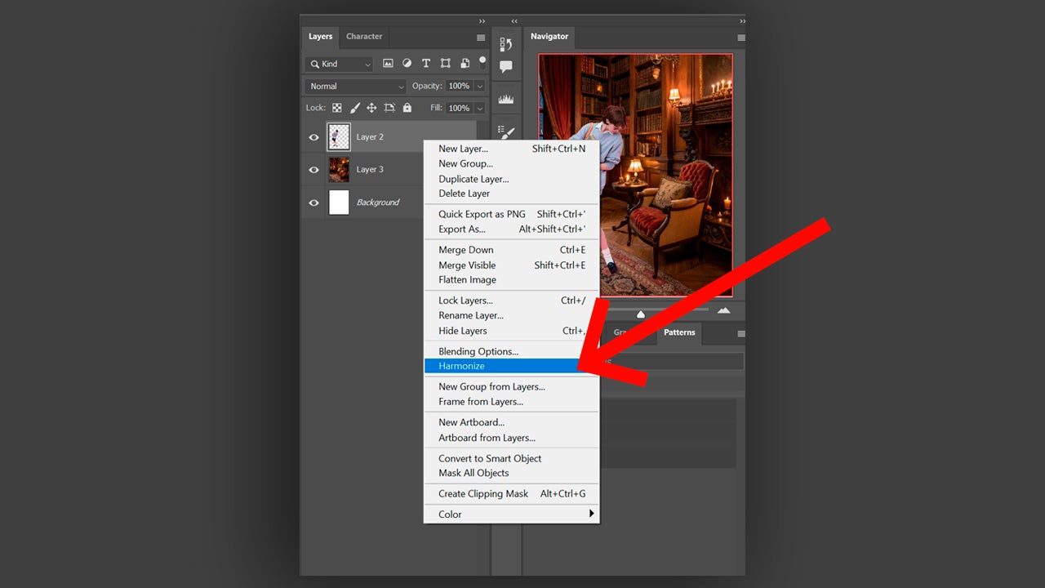The image size is (1045, 588).
Task: Click the Layer 2 thumbnail
Action: [339, 136]
